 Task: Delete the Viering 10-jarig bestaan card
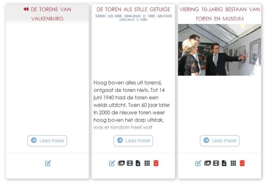(x=242, y=163)
